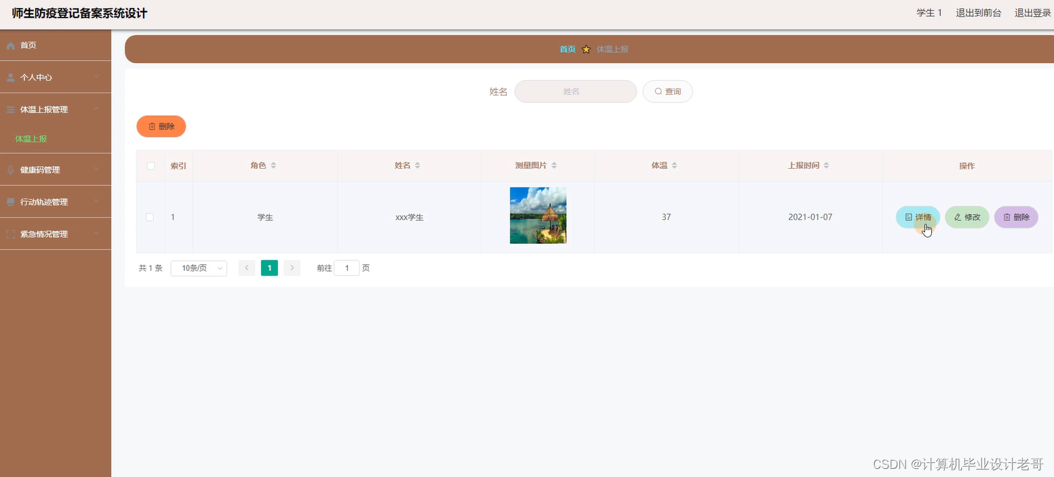
Task: Click 退出登录 in the top bar
Action: 1032,13
